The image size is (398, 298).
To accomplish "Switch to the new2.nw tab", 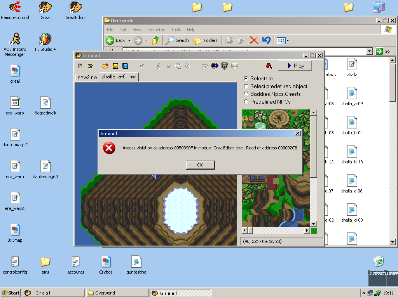I will coord(87,77).
